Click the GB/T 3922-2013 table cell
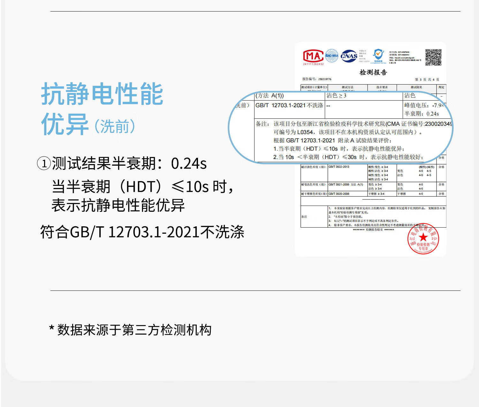 (x=339, y=167)
